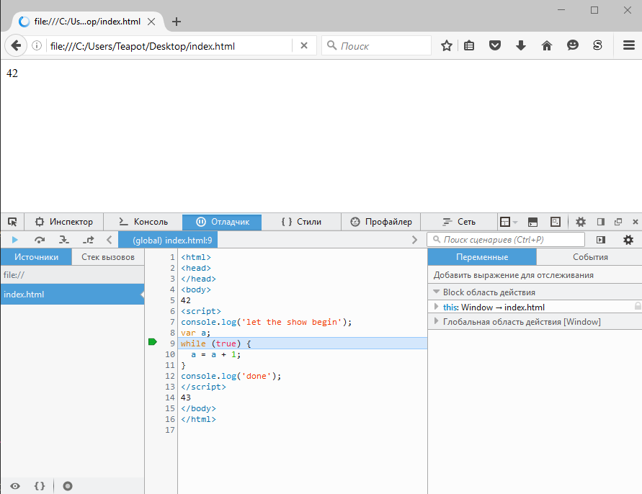Switch to the Сеть tab
Viewport: 642px width, 494px height.
[x=459, y=222]
